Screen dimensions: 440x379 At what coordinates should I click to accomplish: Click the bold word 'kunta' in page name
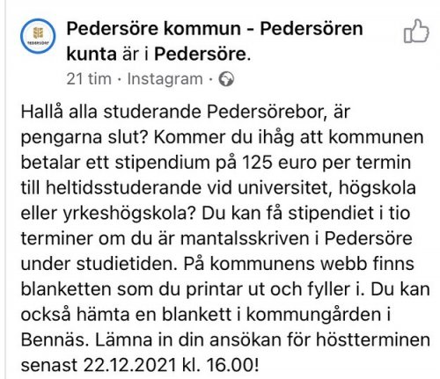point(92,55)
